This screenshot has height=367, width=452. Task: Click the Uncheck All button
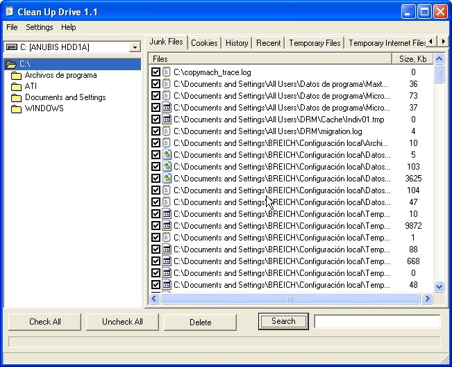point(122,322)
